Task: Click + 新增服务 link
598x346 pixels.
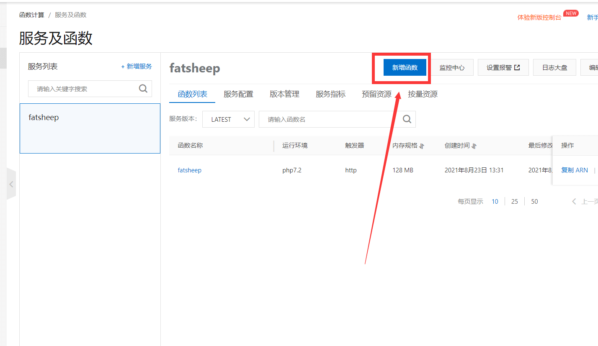Action: 137,67
